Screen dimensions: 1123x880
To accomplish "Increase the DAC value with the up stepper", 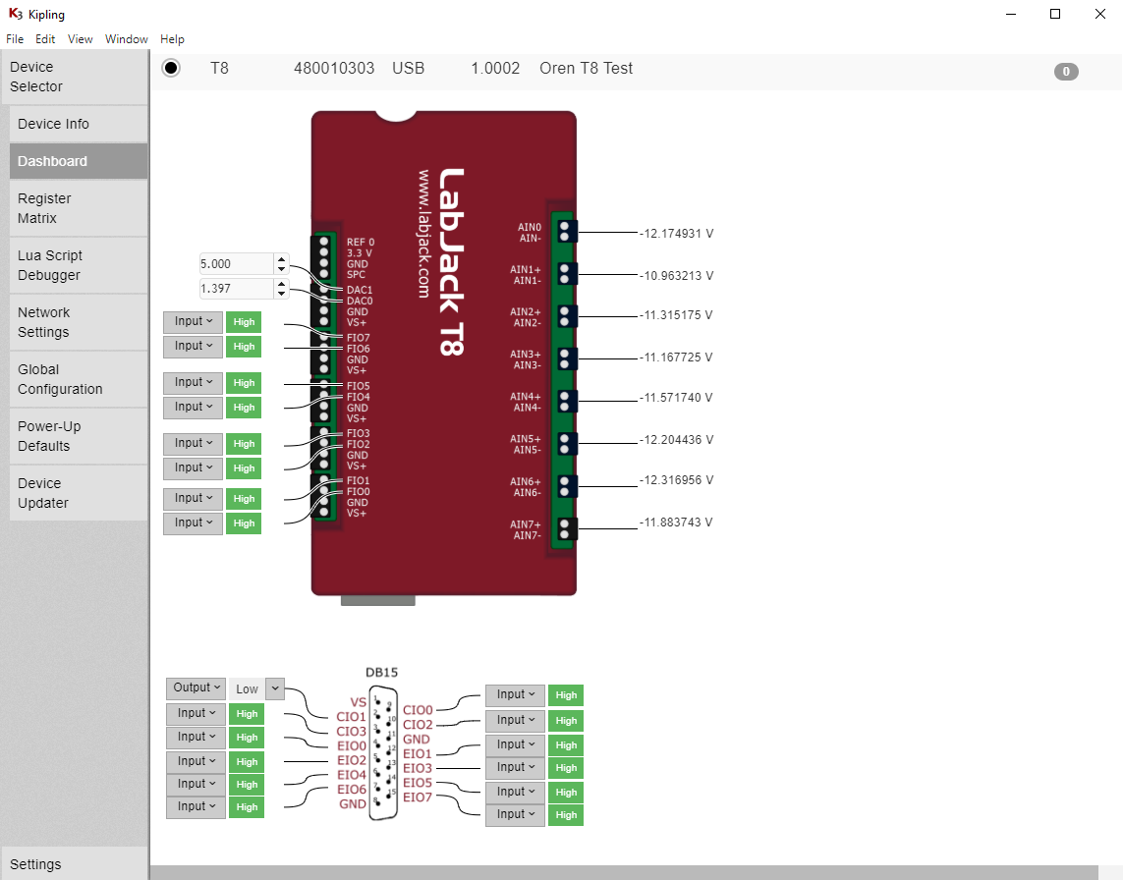I will [281, 258].
